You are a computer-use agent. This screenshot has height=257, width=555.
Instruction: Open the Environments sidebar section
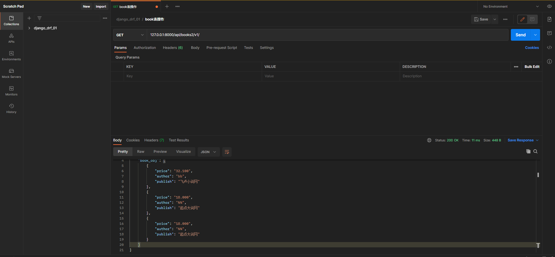[x=11, y=56]
